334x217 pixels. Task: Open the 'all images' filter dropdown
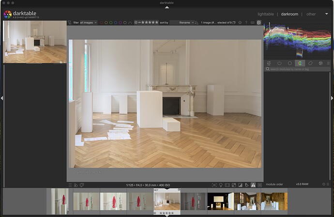[x=89, y=23]
